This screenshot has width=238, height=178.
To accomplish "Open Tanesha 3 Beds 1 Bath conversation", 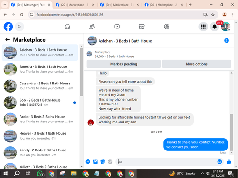I will point(40,69).
